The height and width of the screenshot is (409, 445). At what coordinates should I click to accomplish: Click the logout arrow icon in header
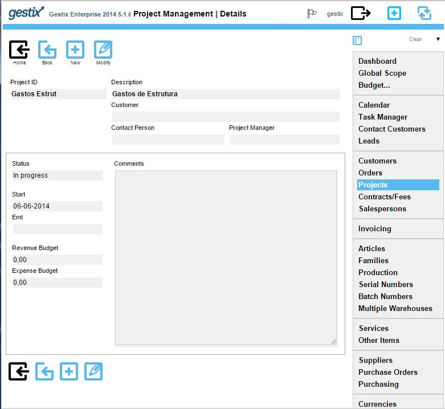(361, 13)
